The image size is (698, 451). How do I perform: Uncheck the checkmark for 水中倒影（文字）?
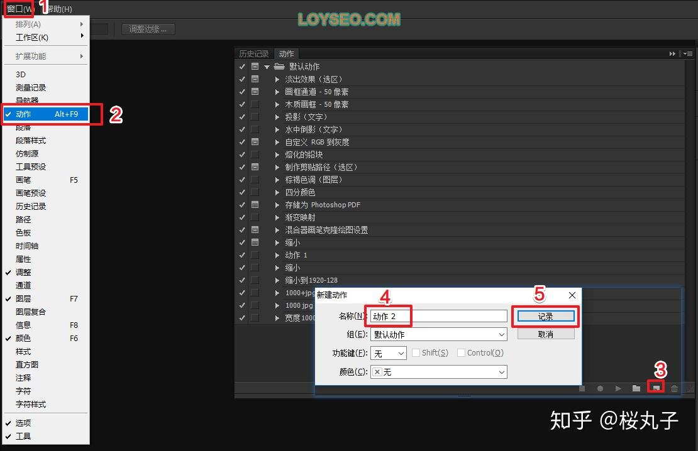click(x=241, y=129)
